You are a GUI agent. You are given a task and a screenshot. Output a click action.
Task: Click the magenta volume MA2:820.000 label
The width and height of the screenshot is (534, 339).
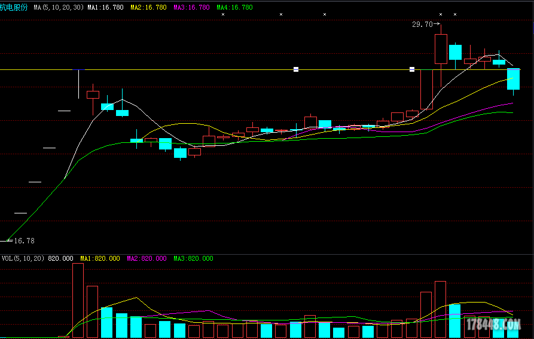coord(147,258)
